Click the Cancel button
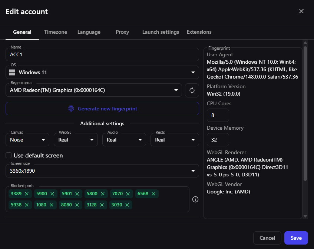This screenshot has width=314, height=249. pyautogui.click(x=267, y=238)
